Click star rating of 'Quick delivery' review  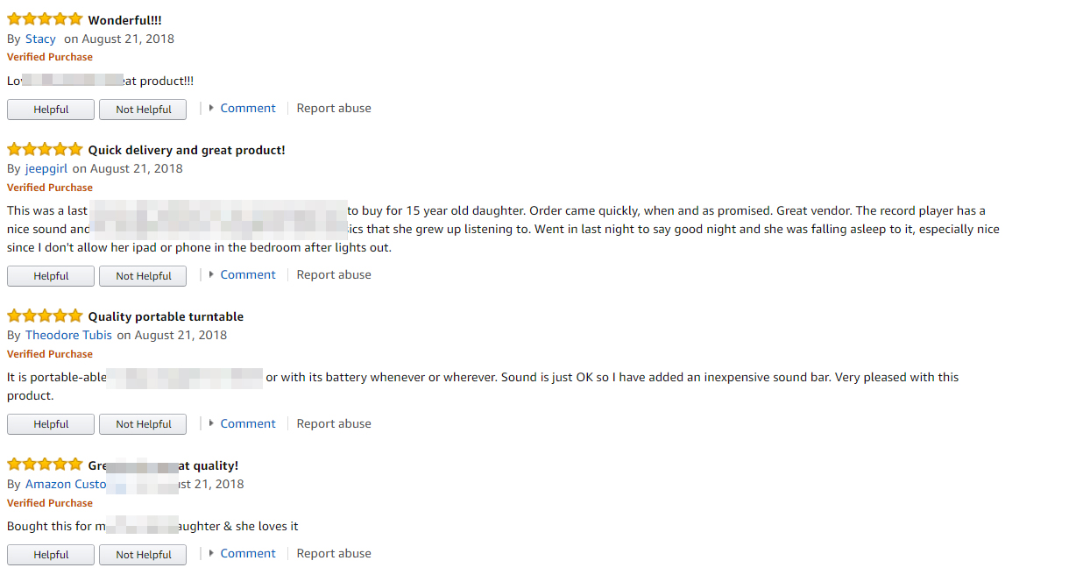(45, 150)
